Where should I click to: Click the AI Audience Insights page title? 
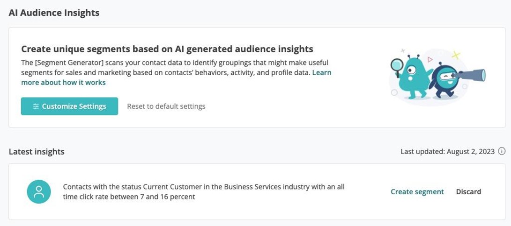pos(54,13)
